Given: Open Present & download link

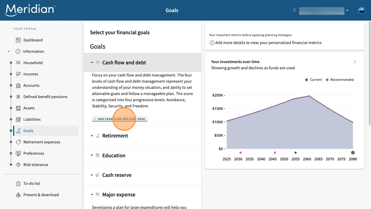Looking at the screenshot, I should (x=41, y=195).
